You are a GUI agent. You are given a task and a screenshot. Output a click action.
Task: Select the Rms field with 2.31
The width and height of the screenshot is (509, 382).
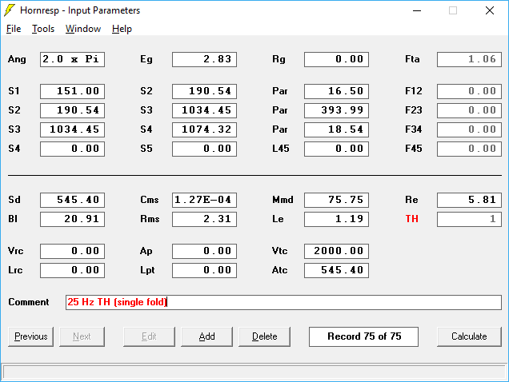[x=205, y=219]
